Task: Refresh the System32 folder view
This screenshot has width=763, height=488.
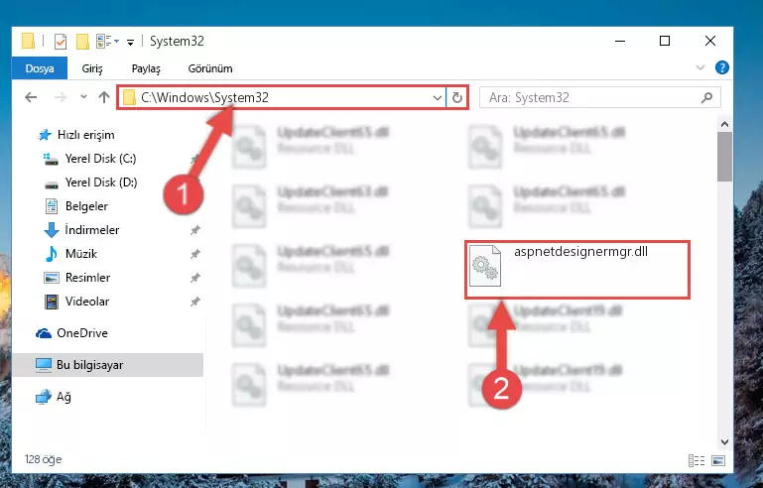Action: [x=457, y=98]
